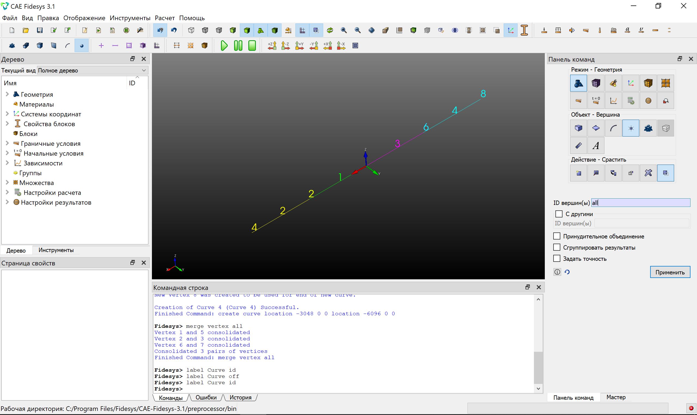Select the calculator calculation settings mode icon
The image size is (697, 415).
pyautogui.click(x=631, y=100)
